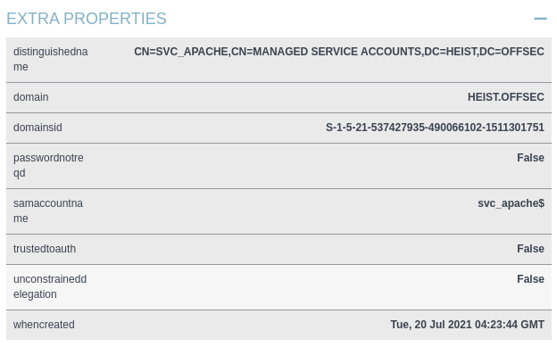Click the domainsid property label
This screenshot has height=347, width=557.
[37, 128]
